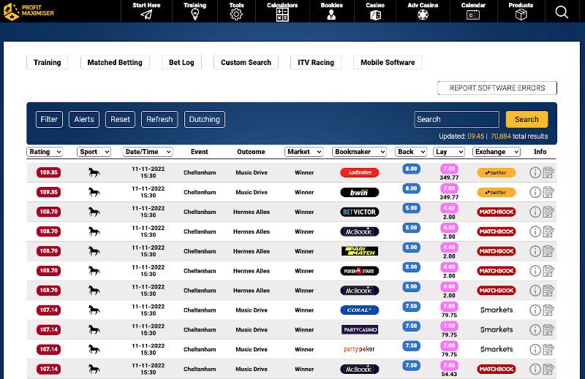The width and height of the screenshot is (585, 379).
Task: Open info icon for Parimatch row
Action: pos(535,251)
